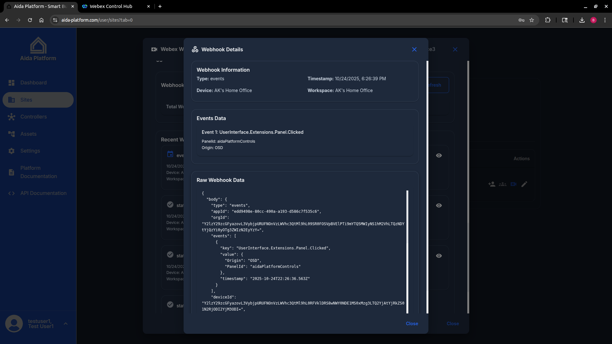The height and width of the screenshot is (344, 612).
Task: Open the Assets section
Action: pos(28,134)
